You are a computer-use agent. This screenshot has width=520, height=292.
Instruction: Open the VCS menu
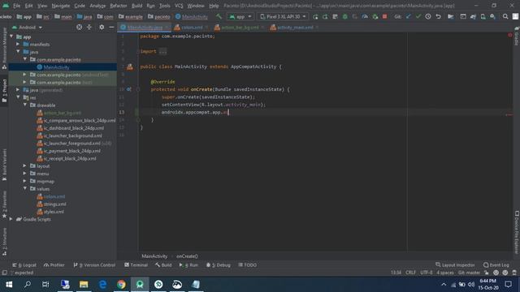(179, 6)
